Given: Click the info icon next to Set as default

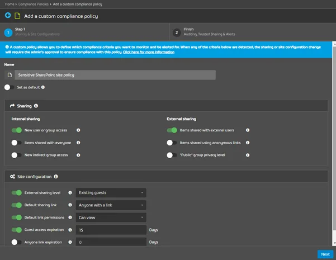Looking at the screenshot, I should pyautogui.click(x=43, y=87).
